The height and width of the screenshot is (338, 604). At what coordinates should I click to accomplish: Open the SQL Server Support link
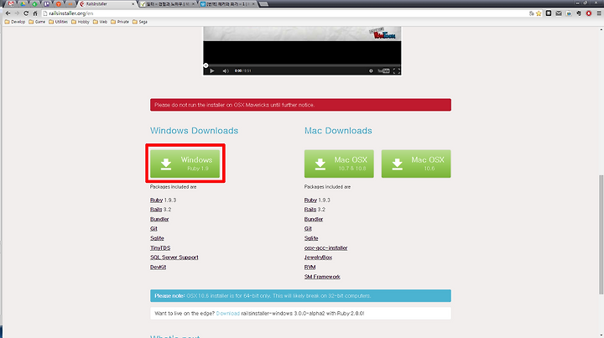click(x=174, y=257)
